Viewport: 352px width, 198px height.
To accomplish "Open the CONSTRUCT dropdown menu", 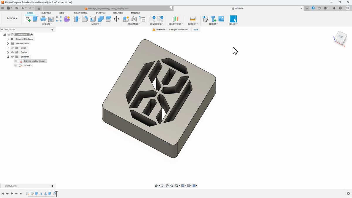I will [x=176, y=24].
